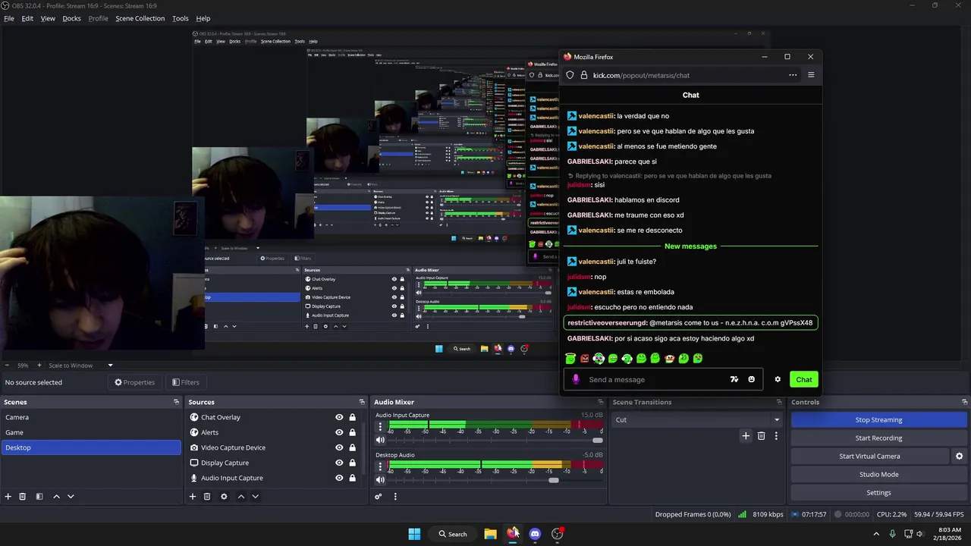Unlock the Chat Overlay source

[x=352, y=417]
